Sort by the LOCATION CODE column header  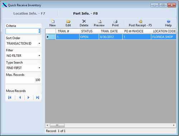click(164, 31)
